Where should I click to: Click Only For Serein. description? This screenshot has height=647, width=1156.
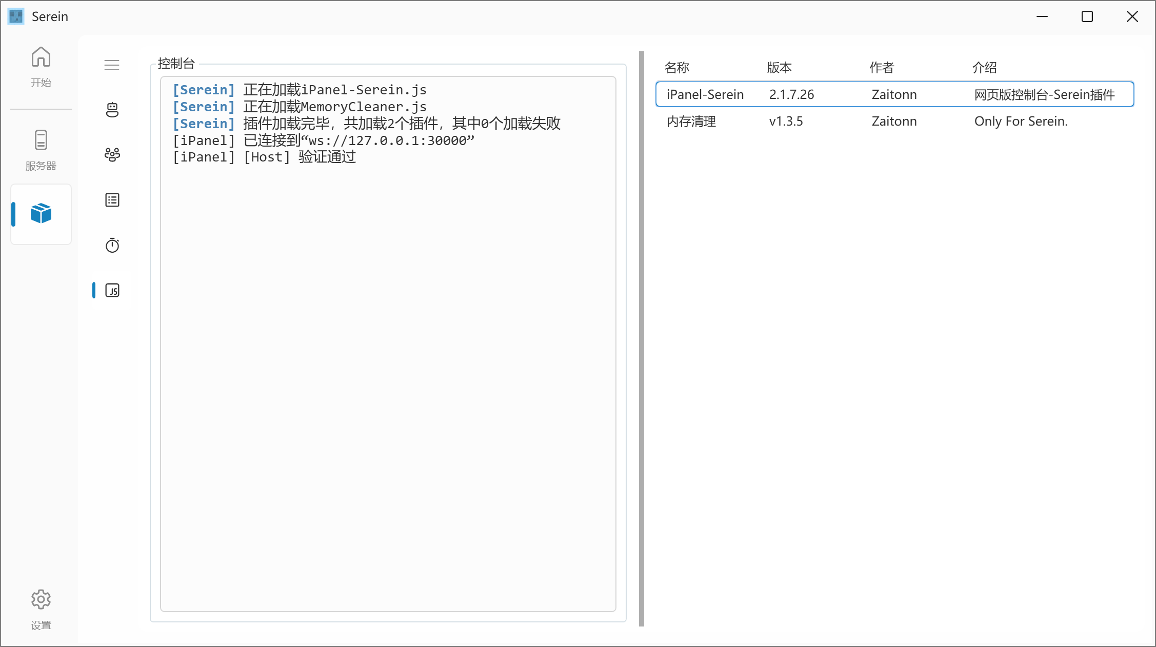(x=1021, y=121)
